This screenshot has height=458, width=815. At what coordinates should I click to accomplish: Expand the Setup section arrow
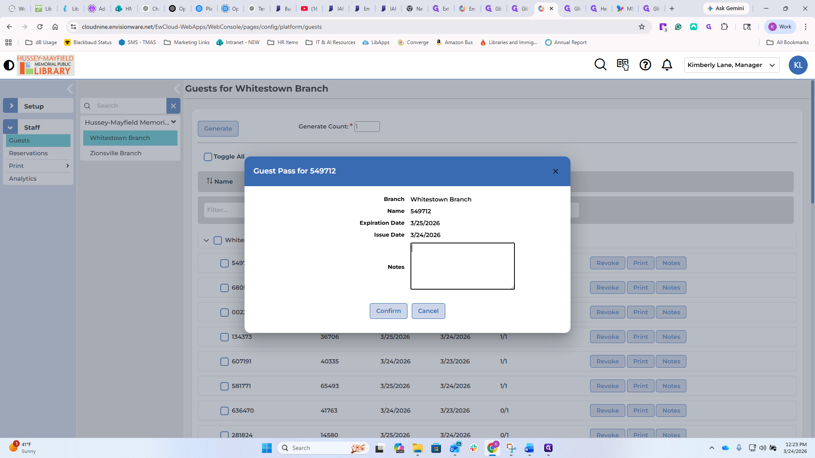pyautogui.click(x=11, y=106)
